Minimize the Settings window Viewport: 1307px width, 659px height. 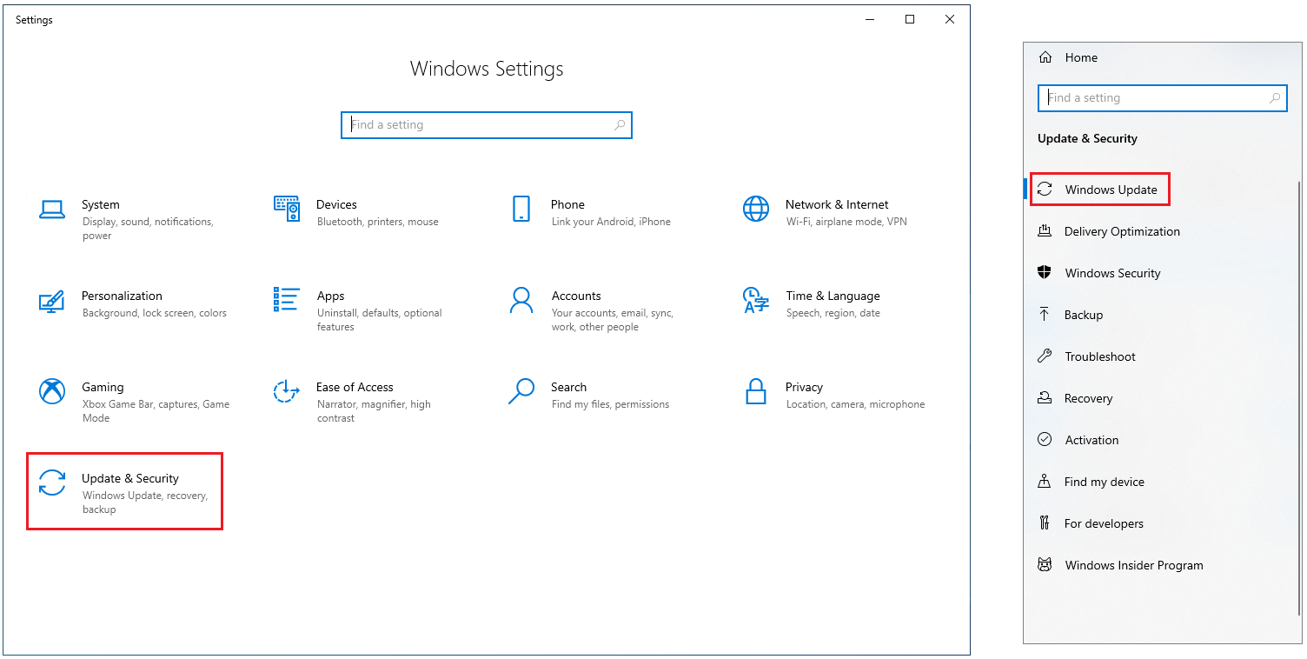click(870, 19)
